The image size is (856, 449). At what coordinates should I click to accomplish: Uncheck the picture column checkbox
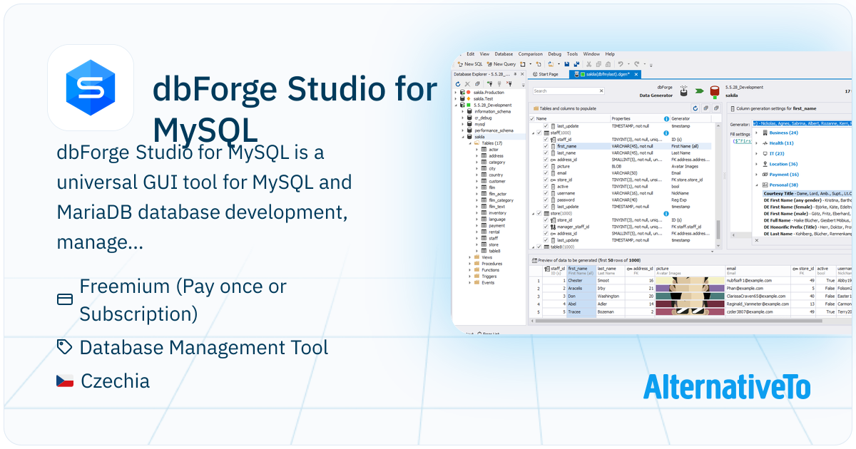point(546,166)
